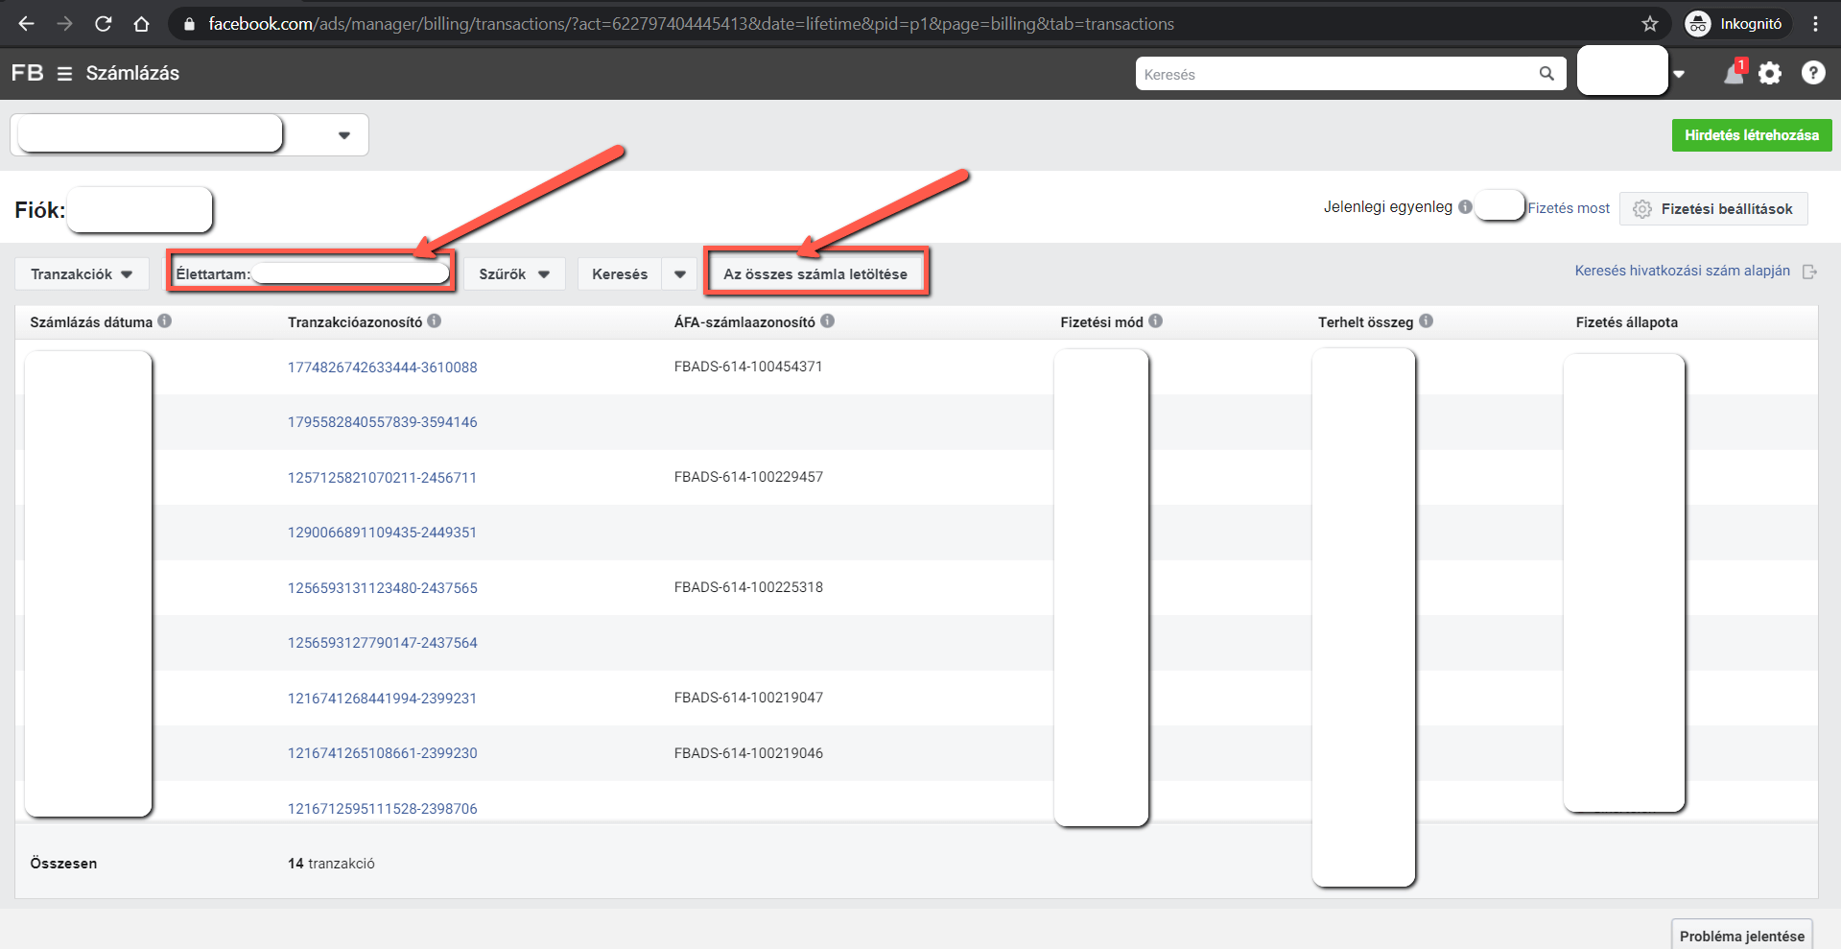
Task: Select invoice ID FBADS-614-100219046
Action: tap(748, 753)
